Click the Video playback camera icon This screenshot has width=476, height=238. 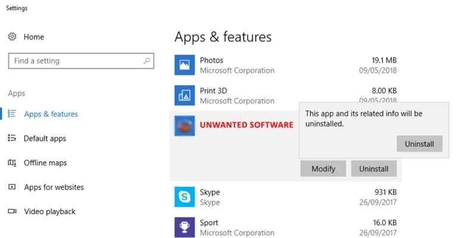[12, 211]
